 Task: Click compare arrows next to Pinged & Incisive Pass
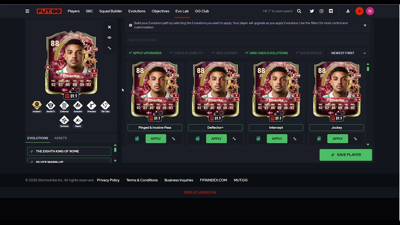(173, 139)
